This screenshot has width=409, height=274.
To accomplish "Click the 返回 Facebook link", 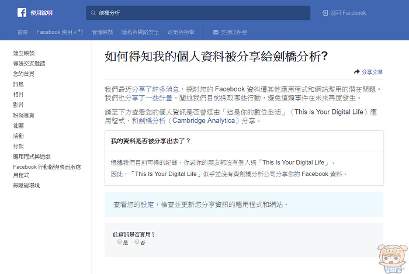I will pyautogui.click(x=344, y=13).
